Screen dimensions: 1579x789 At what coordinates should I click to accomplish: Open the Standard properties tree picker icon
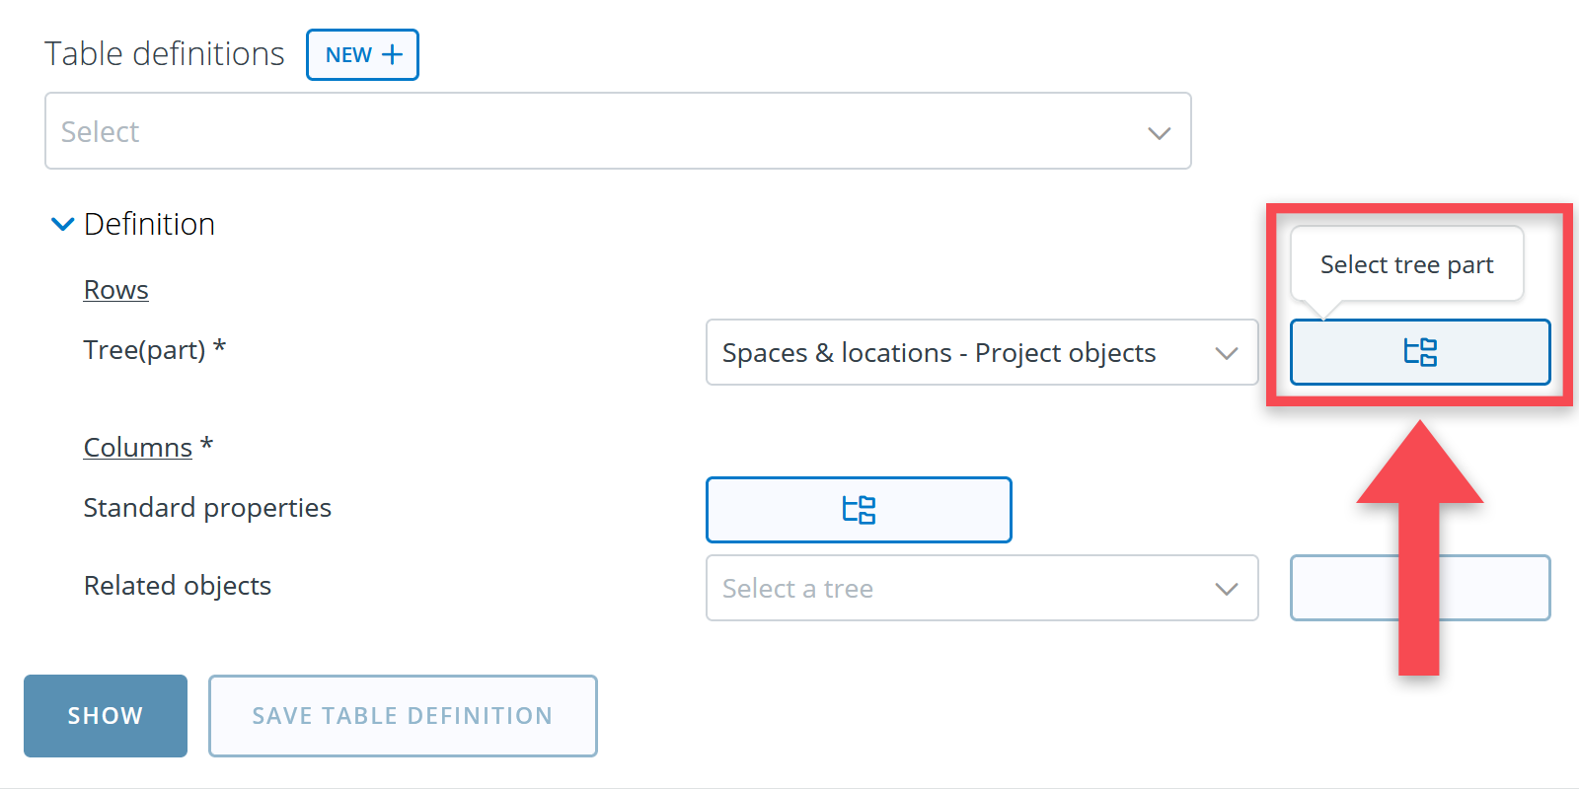pos(859,510)
